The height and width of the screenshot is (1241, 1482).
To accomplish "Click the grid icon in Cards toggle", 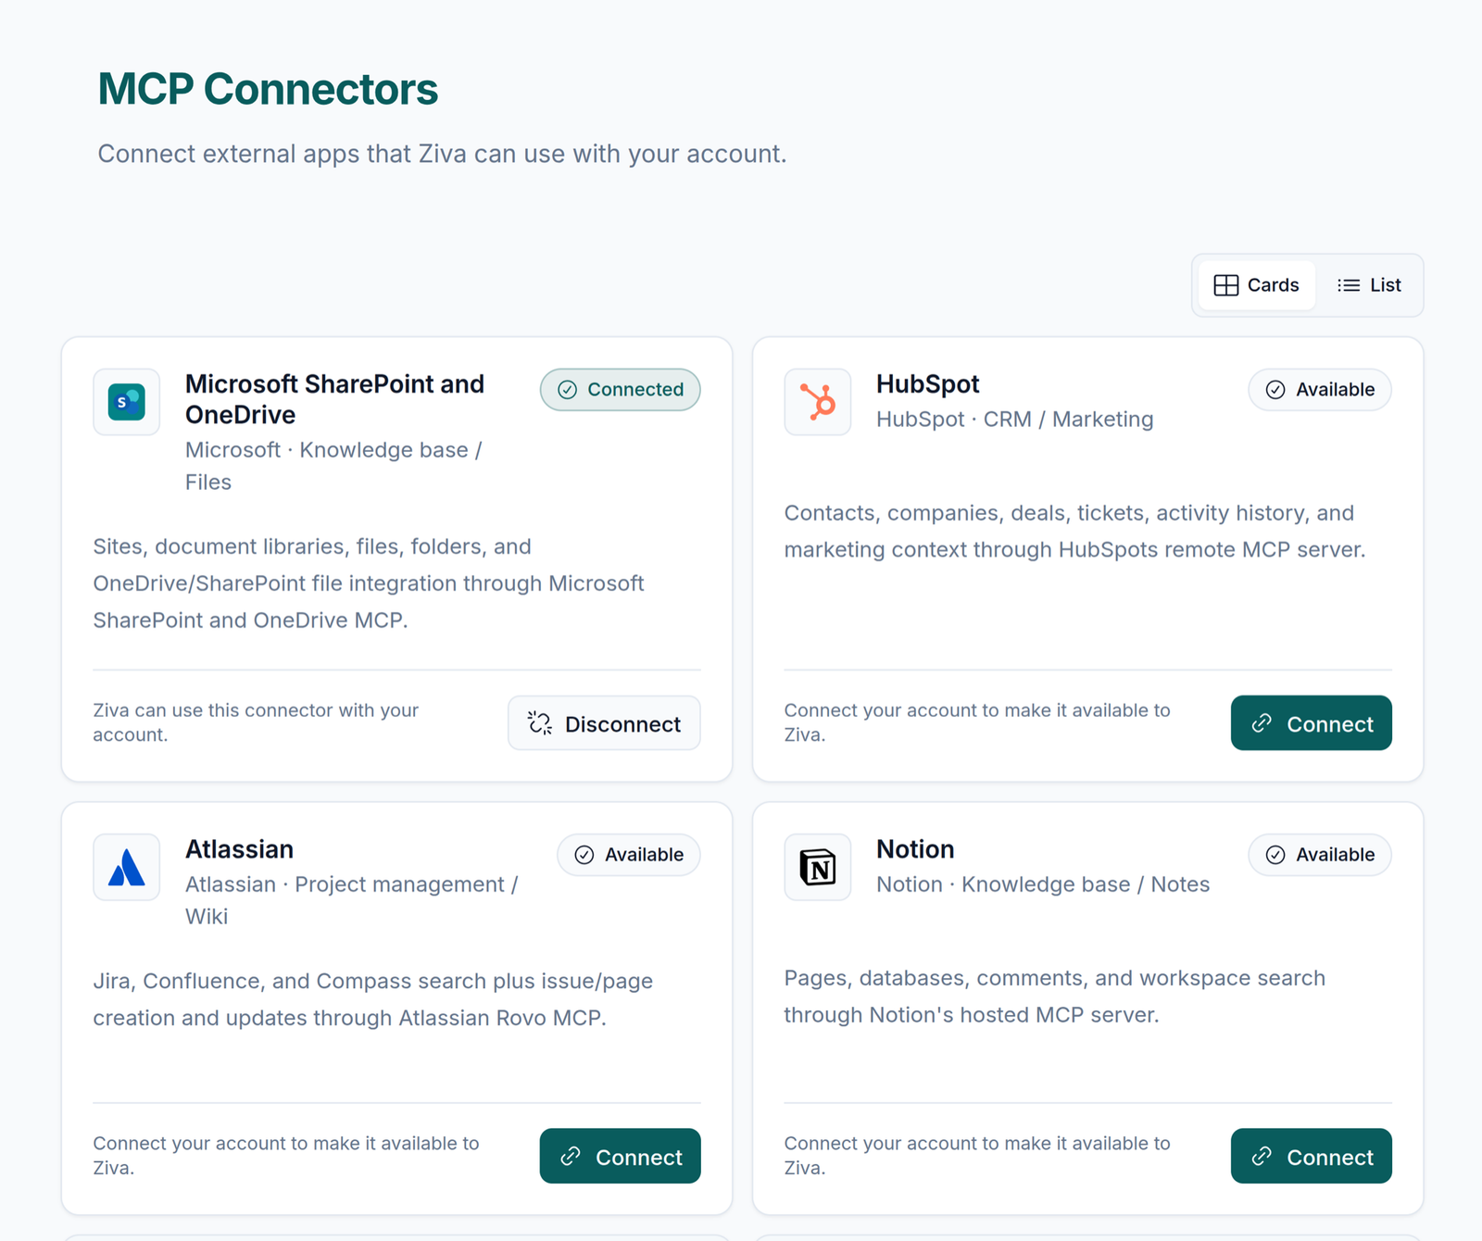I will click(1226, 285).
